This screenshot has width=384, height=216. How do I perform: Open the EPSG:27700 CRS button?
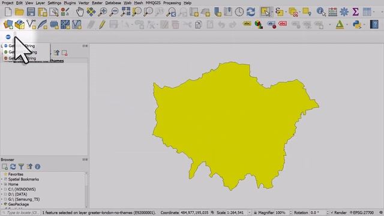point(362,212)
